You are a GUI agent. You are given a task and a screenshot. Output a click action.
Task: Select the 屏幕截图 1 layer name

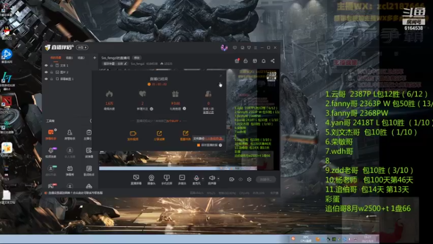tap(67, 79)
